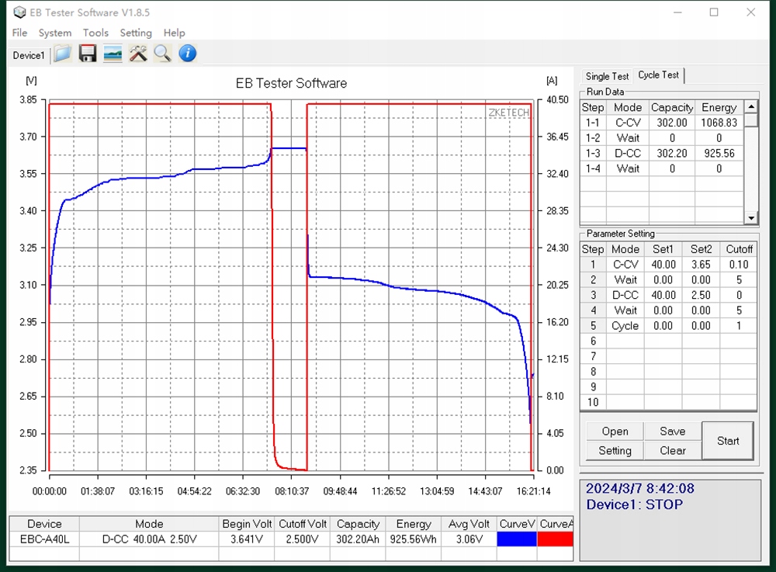Open the hammer and wrench tools icon

click(138, 54)
